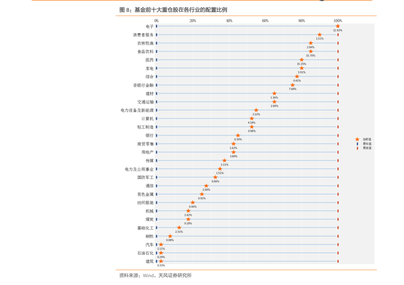Pick the star marker for 基础化工

(x=179, y=227)
